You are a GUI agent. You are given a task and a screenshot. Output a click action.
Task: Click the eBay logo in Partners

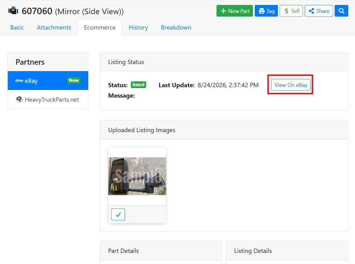point(19,80)
